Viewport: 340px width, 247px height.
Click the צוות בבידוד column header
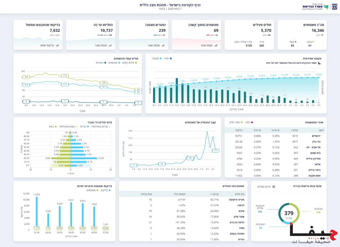tap(146, 194)
